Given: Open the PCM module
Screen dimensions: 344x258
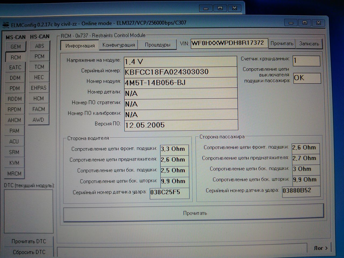Looking at the screenshot, I should pos(39,56).
